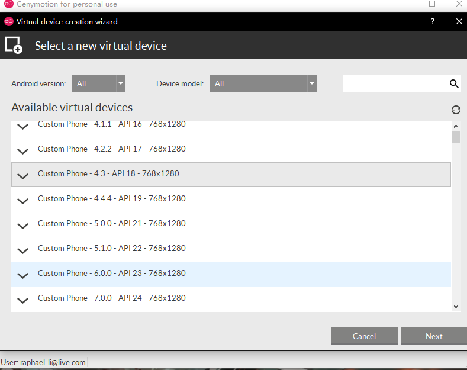Expand Custom Phone 4.1.1 API 16 chevron
This screenshot has height=370, width=467.
click(22, 126)
